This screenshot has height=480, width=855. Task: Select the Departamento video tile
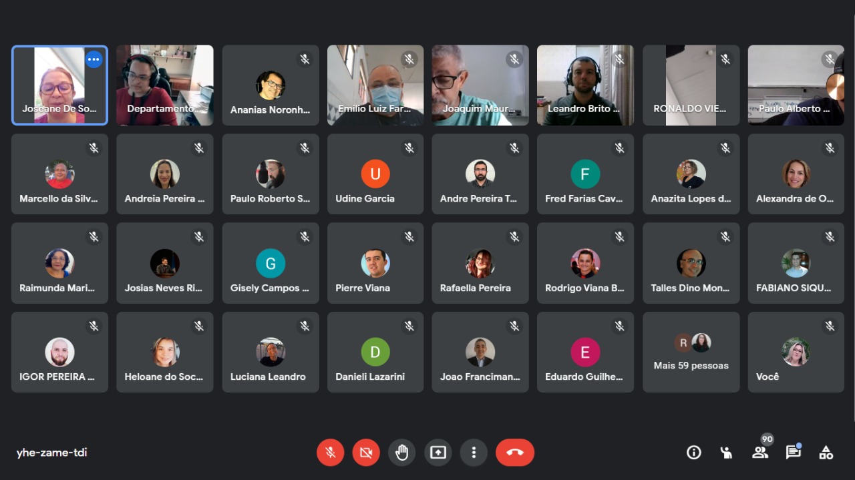coord(165,85)
